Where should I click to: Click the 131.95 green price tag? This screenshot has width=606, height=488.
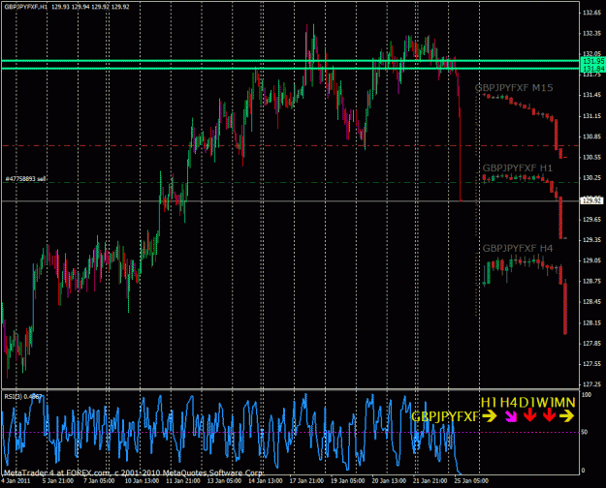tap(593, 61)
